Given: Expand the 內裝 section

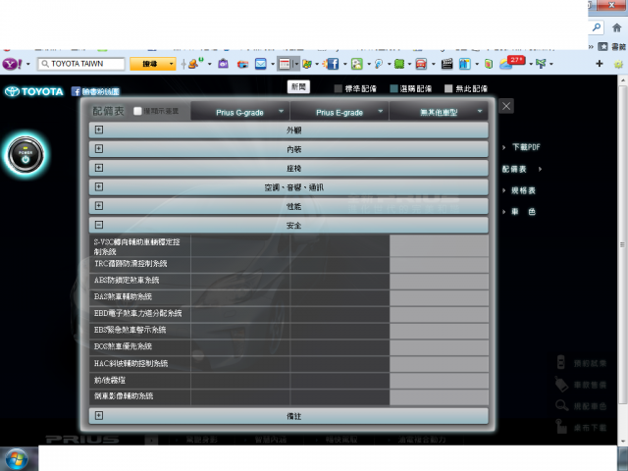Looking at the screenshot, I should (x=288, y=149).
